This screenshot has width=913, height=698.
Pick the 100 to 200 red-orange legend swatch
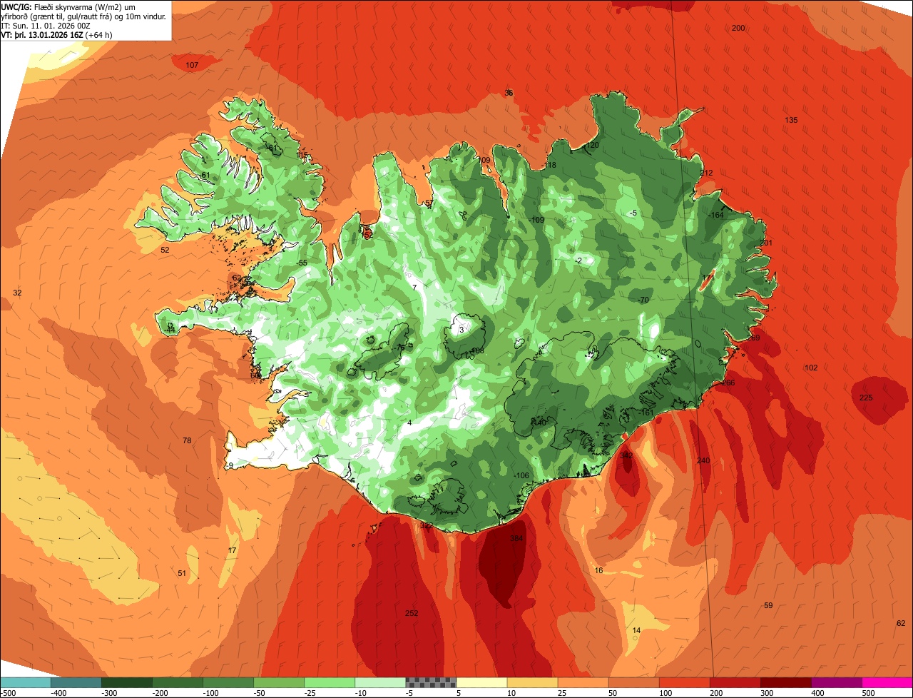pos(684,682)
